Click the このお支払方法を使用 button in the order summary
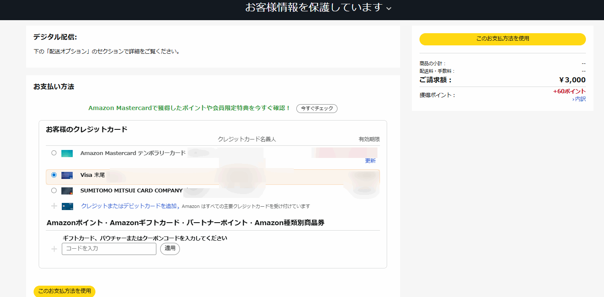The width and height of the screenshot is (604, 297). pos(502,39)
